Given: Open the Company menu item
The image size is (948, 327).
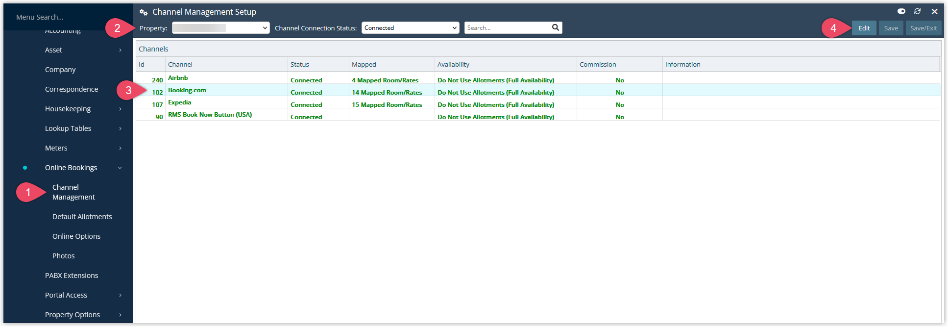Looking at the screenshot, I should [60, 70].
